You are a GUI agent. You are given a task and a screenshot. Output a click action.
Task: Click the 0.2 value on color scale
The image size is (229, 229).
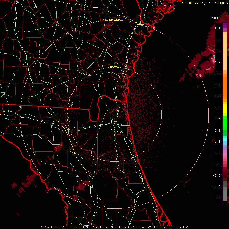(x=218, y=164)
